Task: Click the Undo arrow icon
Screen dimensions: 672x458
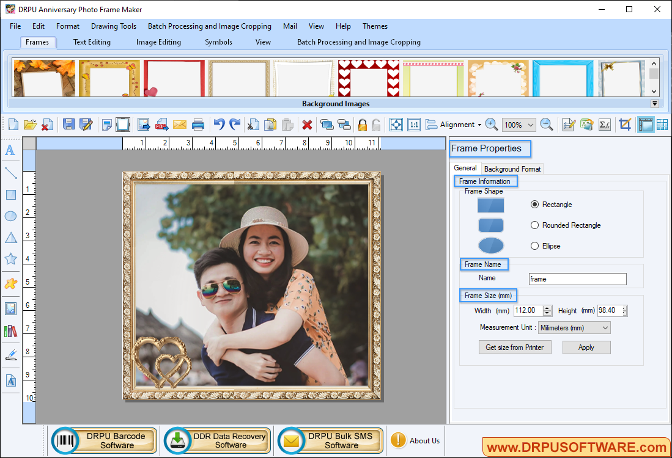Action: (218, 125)
